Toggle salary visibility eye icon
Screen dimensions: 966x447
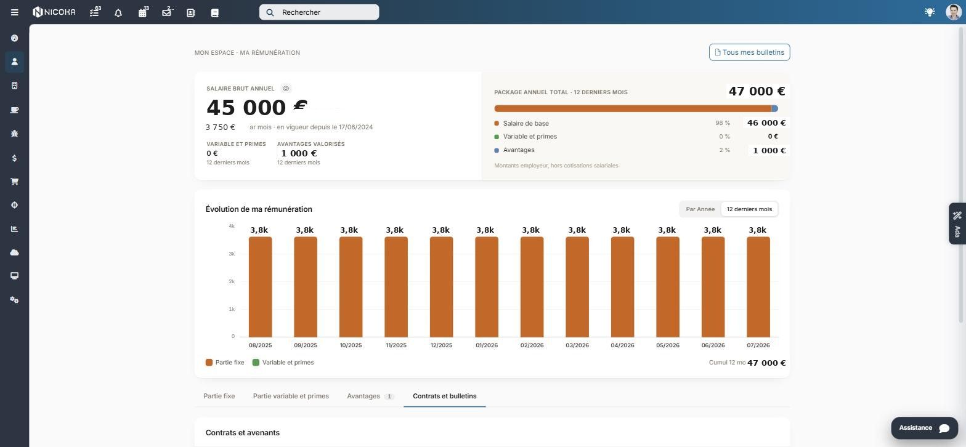pos(286,89)
